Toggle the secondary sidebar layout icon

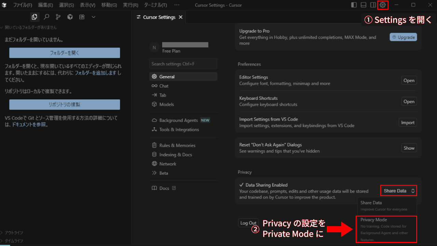(373, 5)
